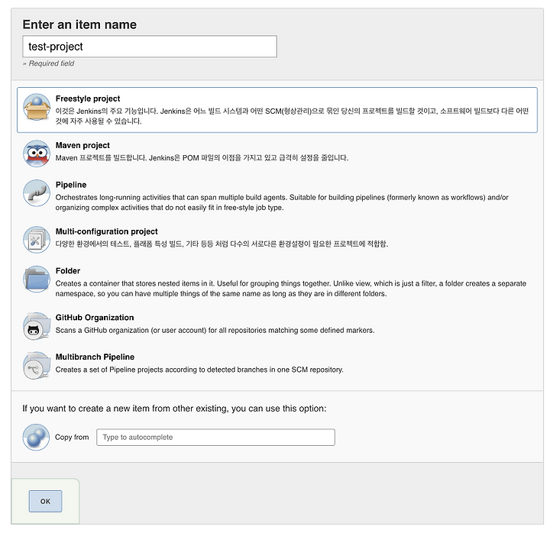The width and height of the screenshot is (550, 533).
Task: Click the Freestyle project box icon
Action: pos(37,107)
